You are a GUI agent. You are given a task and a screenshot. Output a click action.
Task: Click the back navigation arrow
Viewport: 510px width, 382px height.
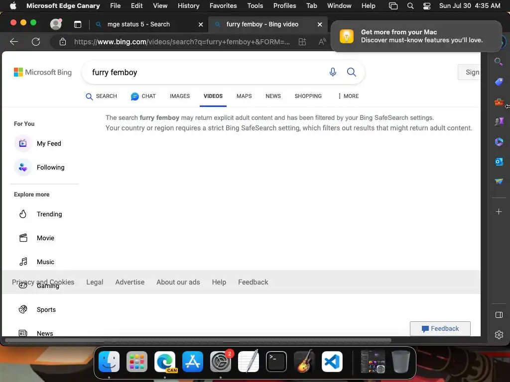[x=14, y=42]
